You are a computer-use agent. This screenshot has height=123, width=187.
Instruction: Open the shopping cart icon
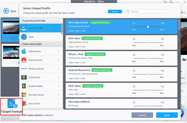165,2
